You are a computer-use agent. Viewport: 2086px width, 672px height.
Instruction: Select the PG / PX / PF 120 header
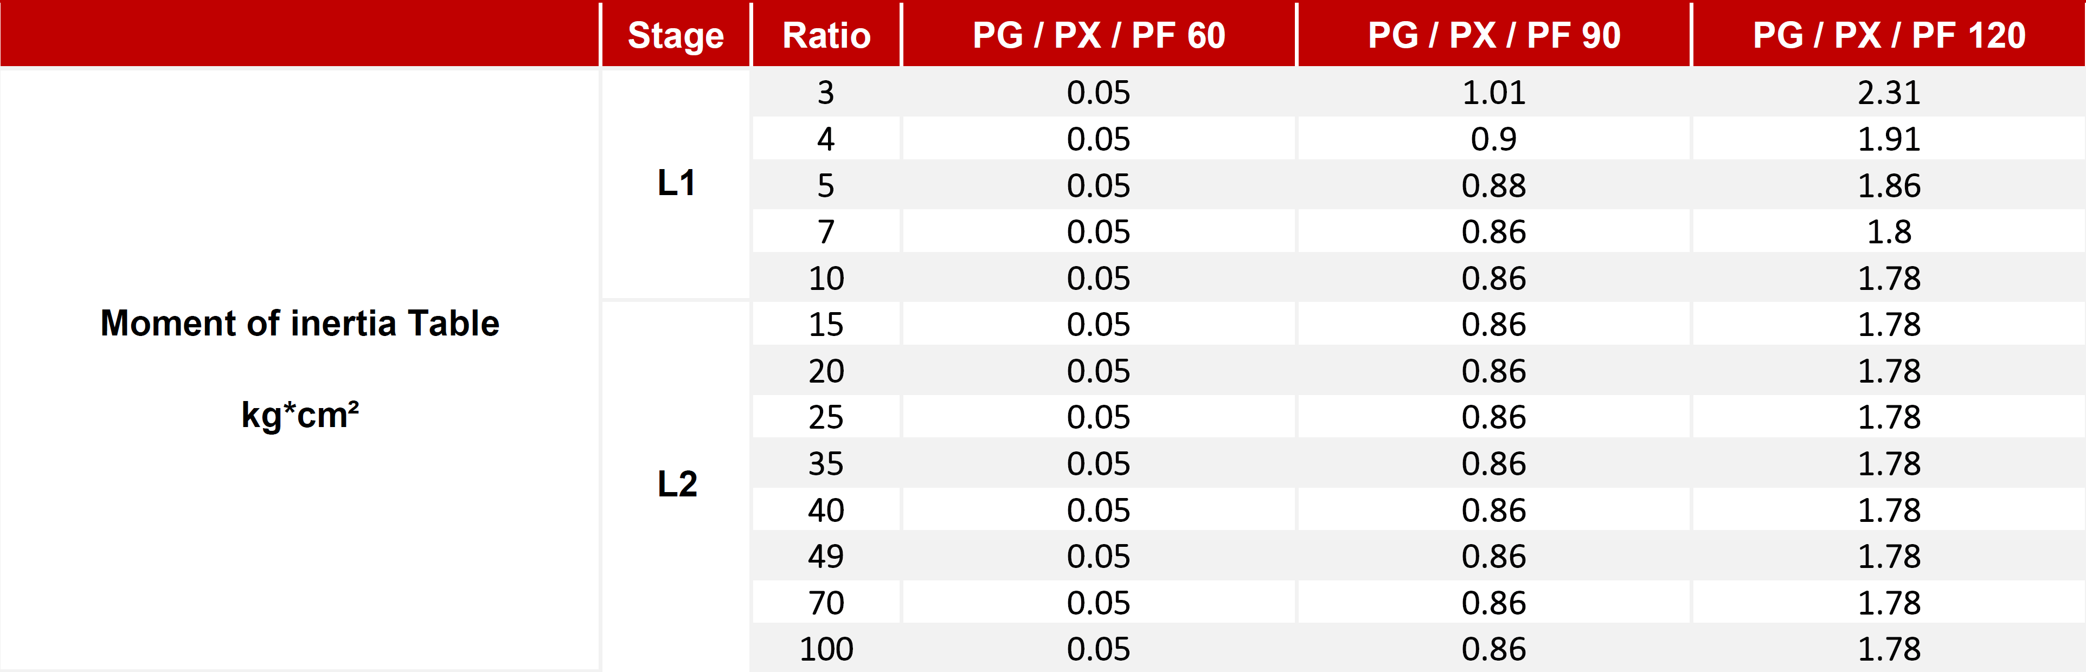click(1889, 35)
